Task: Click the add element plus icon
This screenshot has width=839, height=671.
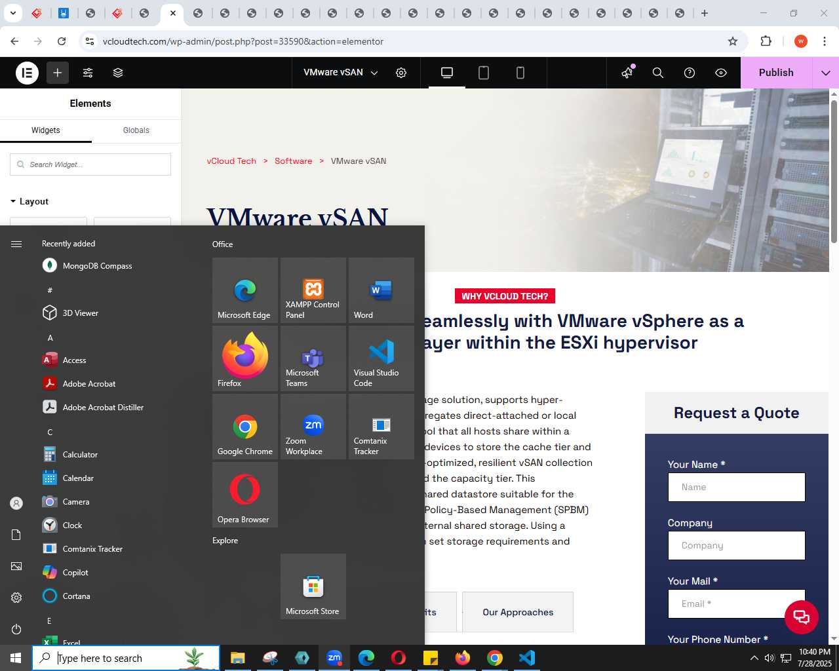Action: pyautogui.click(x=58, y=73)
